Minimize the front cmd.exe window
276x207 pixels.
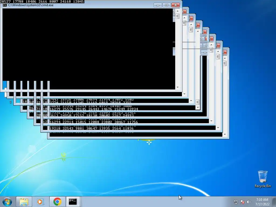(x=158, y=5)
